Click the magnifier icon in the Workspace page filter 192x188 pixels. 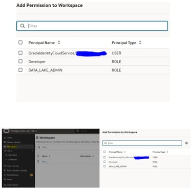point(39,147)
